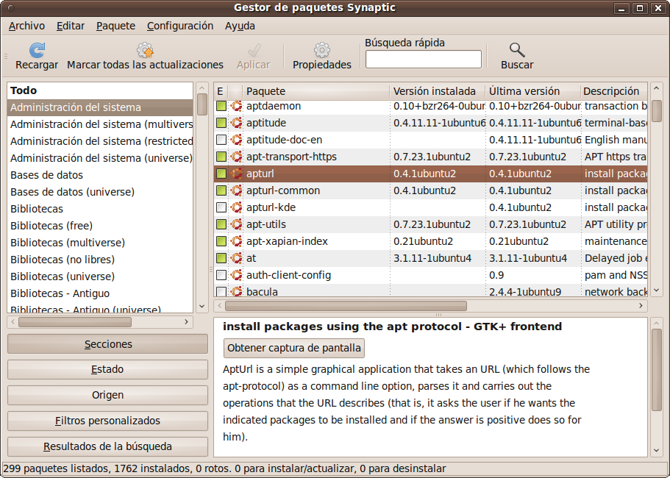Mark the aptitude-doc-en checkbox
This screenshot has height=478, width=670.
221,140
